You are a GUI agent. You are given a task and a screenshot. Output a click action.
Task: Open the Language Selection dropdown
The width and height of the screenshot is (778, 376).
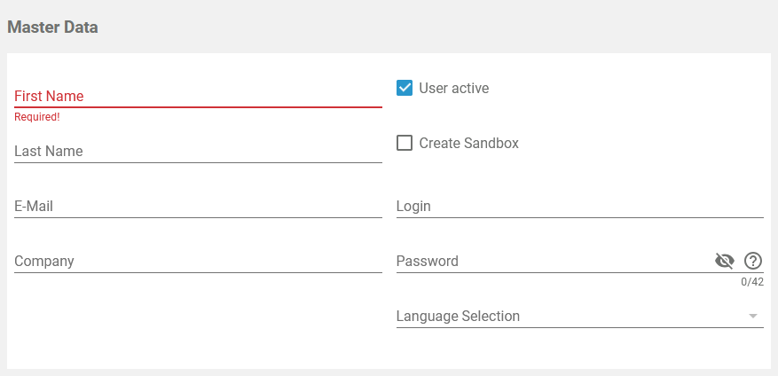click(579, 316)
